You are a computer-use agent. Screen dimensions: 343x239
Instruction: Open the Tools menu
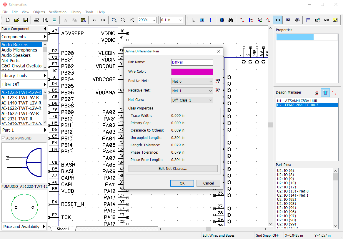coord(89,12)
